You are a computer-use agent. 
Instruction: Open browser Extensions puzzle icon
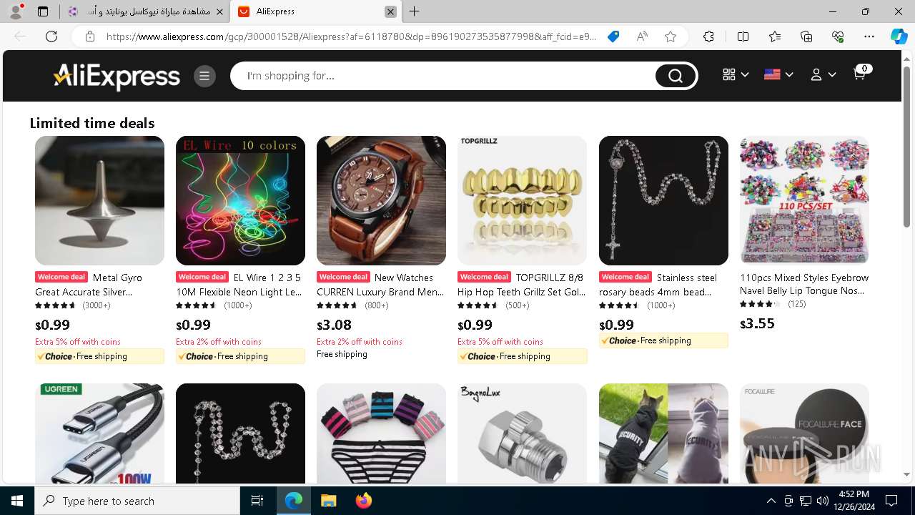[708, 36]
